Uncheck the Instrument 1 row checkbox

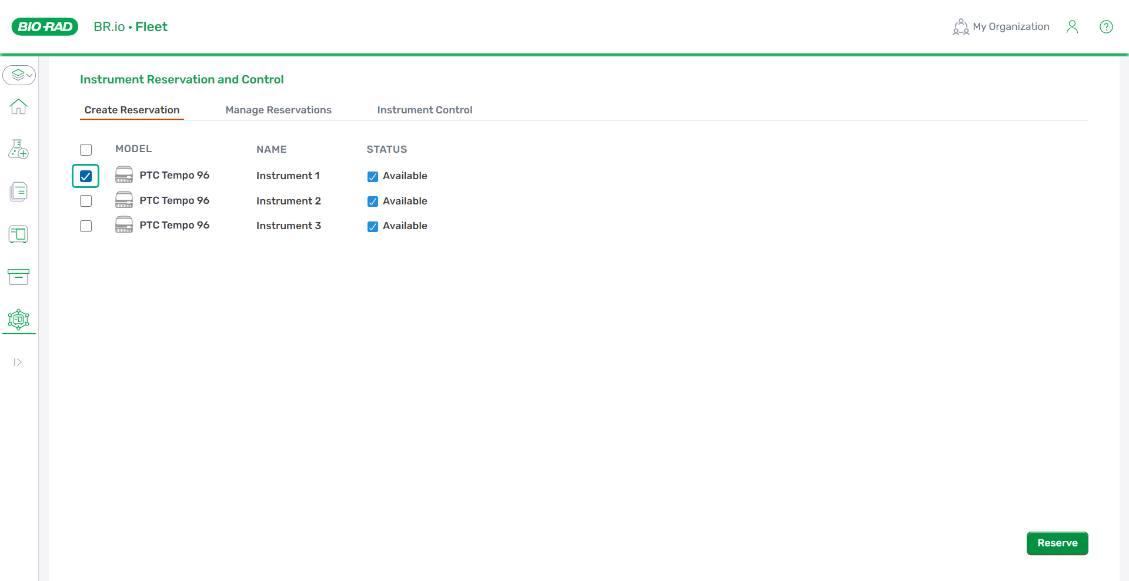(86, 176)
